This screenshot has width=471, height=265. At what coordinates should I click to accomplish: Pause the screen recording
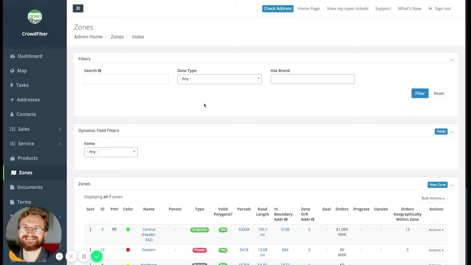coord(84,256)
